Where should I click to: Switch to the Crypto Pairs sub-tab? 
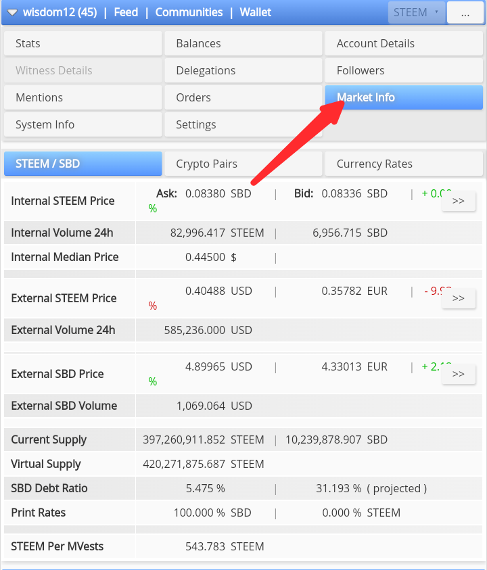tap(243, 164)
